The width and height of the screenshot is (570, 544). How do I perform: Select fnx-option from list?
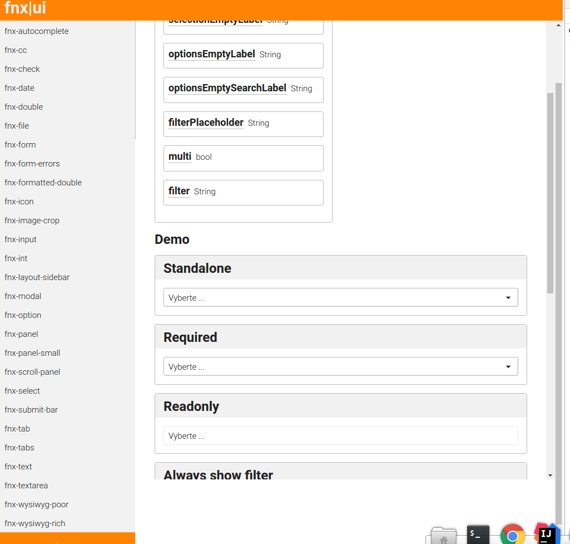(23, 315)
